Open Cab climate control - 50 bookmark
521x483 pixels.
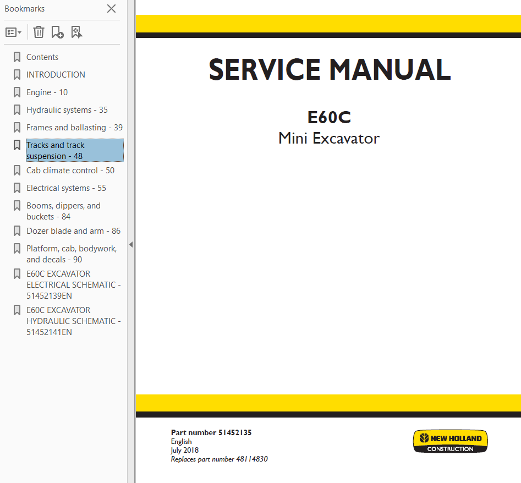pyautogui.click(x=70, y=171)
